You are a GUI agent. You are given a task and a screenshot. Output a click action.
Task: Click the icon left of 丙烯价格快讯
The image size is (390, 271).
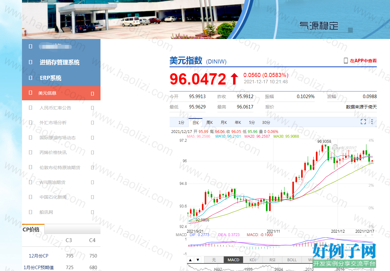30,152
